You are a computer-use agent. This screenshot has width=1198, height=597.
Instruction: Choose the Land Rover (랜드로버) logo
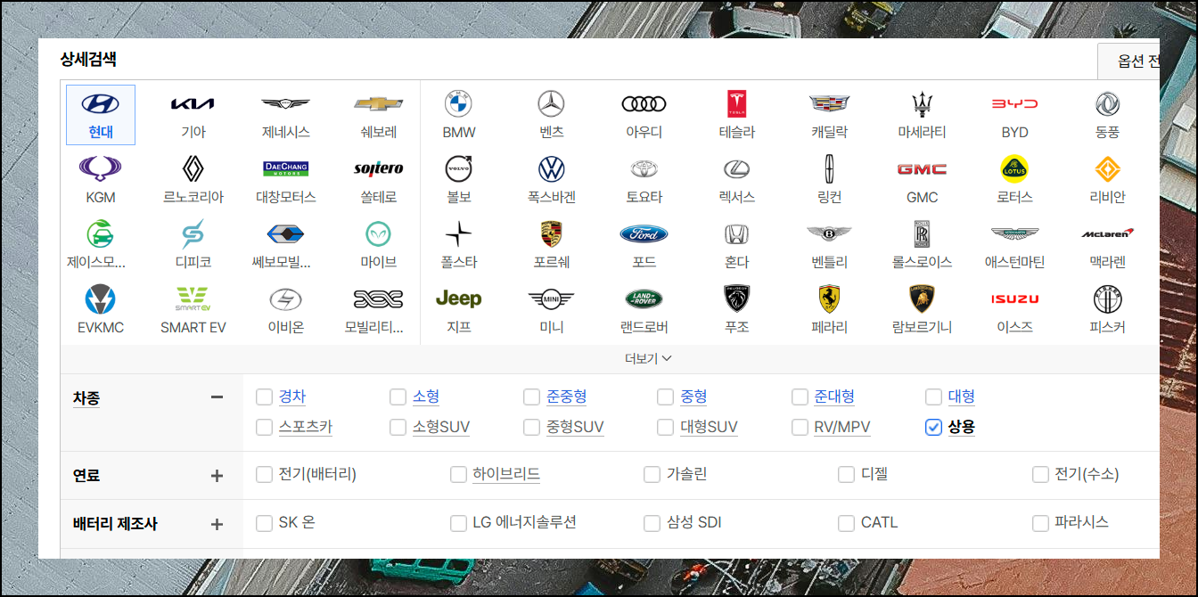[x=644, y=299]
